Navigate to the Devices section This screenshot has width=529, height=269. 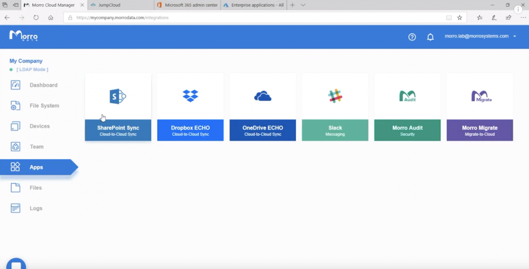[40, 126]
